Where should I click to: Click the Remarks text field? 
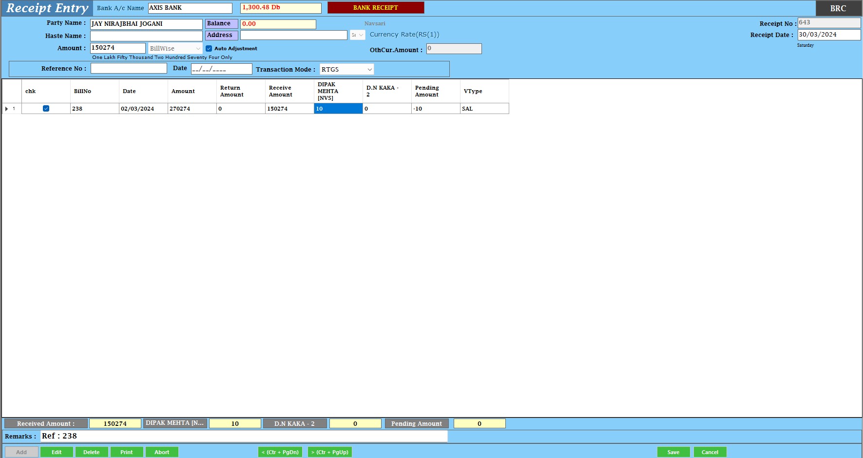pos(244,436)
